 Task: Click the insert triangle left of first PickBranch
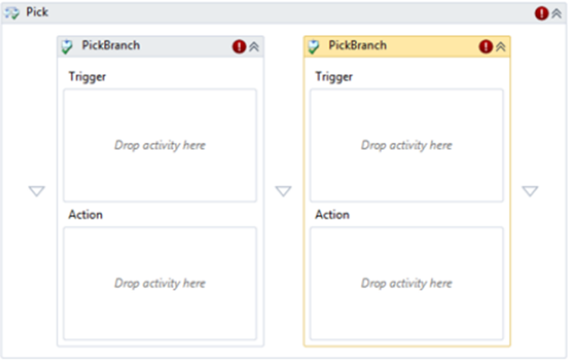(37, 191)
